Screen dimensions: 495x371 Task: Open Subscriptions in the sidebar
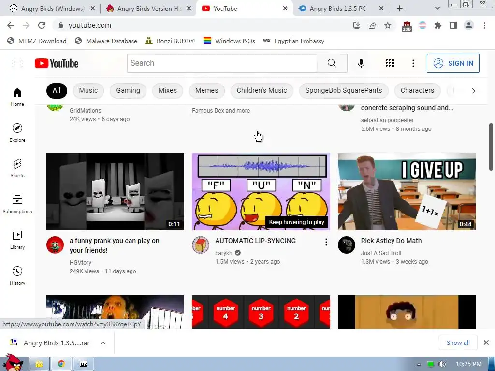(17, 204)
